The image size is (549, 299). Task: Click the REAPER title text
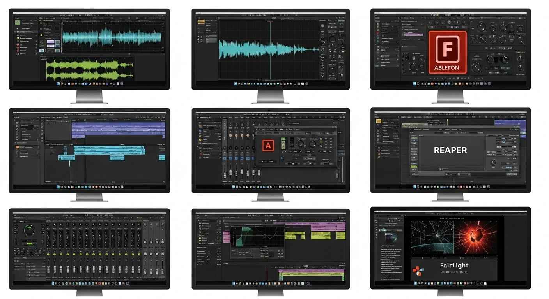click(450, 150)
